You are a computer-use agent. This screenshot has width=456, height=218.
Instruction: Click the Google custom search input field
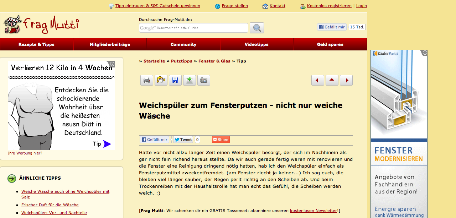(x=193, y=28)
